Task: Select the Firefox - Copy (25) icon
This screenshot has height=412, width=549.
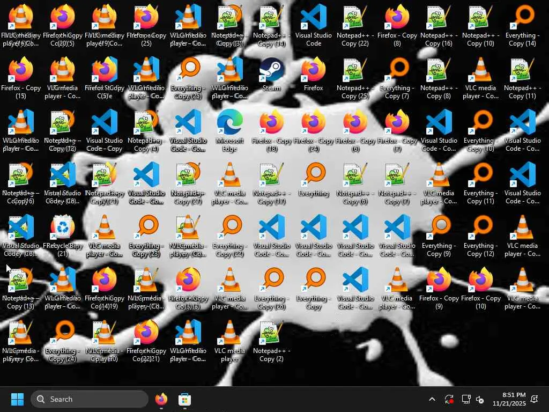Action: point(146,26)
